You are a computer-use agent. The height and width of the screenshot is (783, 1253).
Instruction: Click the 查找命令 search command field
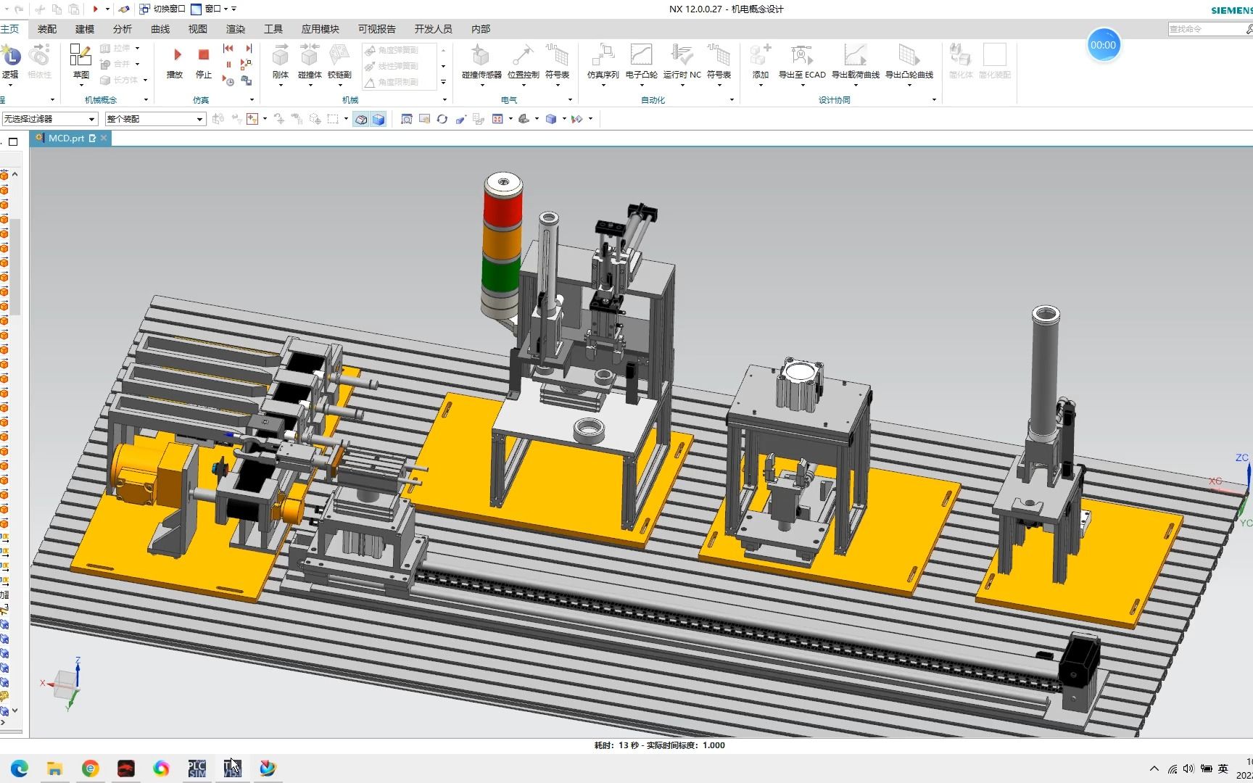click(1204, 29)
